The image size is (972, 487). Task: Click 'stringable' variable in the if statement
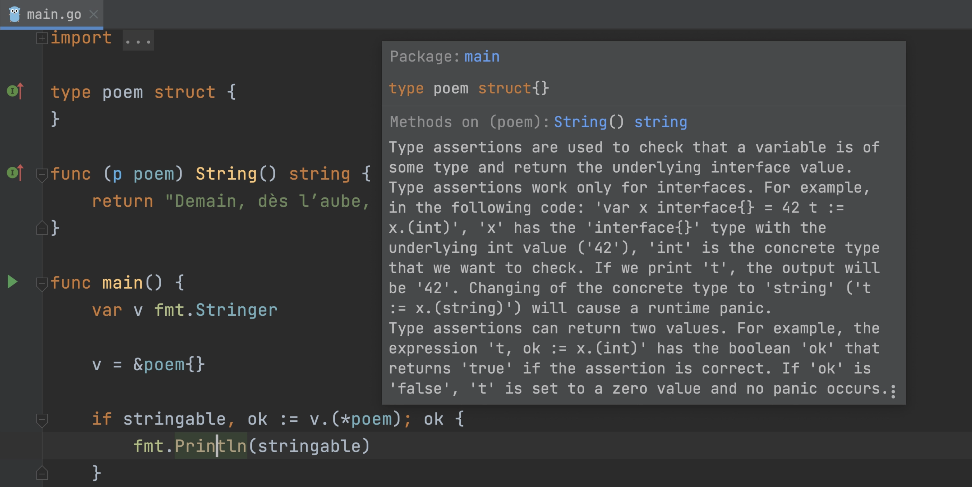pos(174,419)
